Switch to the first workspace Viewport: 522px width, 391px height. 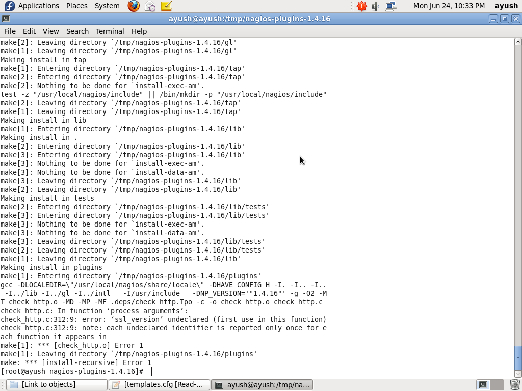click(x=483, y=385)
